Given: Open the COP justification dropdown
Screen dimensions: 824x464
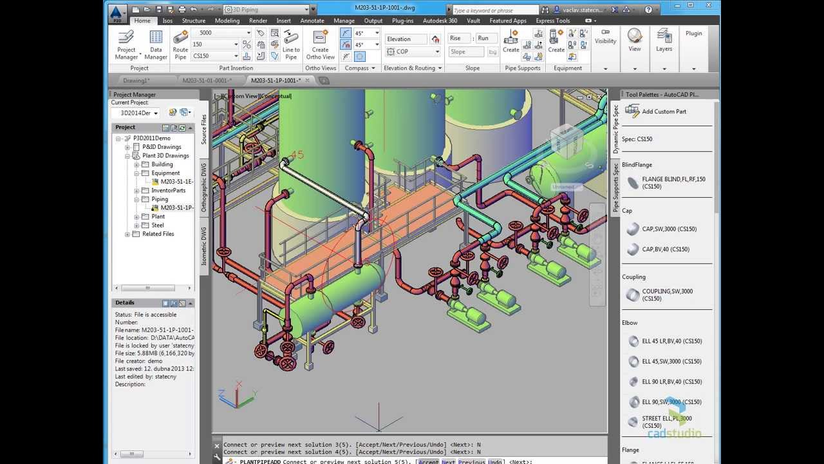Looking at the screenshot, I should coord(437,52).
